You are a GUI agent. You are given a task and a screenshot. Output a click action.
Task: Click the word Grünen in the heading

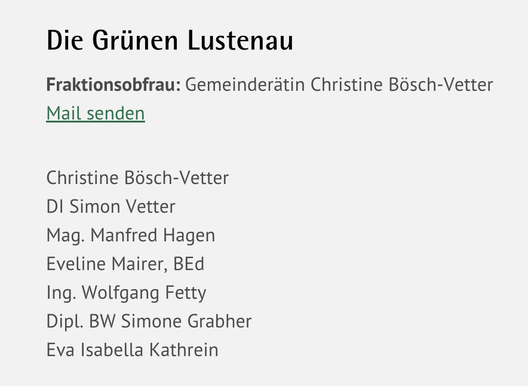135,41
